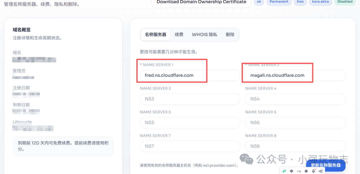The image size is (360, 174).
Task: Click the 更新名称服务器 button
Action: pos(326,166)
